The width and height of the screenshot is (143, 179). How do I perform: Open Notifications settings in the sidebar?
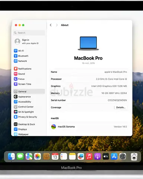tap(23, 69)
